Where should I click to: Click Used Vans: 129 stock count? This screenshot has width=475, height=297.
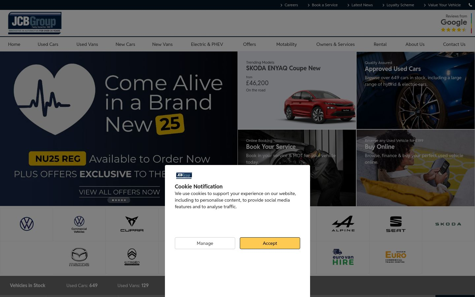pos(133,285)
